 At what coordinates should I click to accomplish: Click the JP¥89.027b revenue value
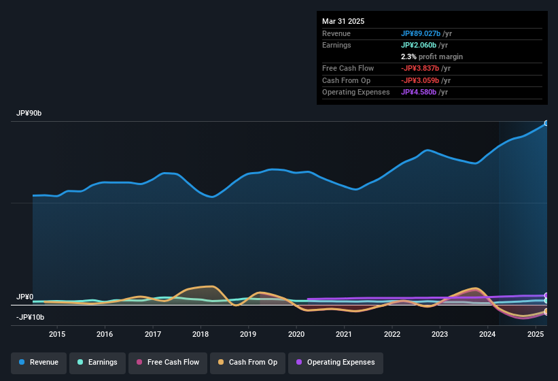[x=421, y=33]
